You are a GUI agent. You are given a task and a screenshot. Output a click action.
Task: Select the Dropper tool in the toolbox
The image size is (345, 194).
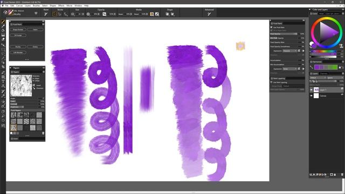(3, 26)
